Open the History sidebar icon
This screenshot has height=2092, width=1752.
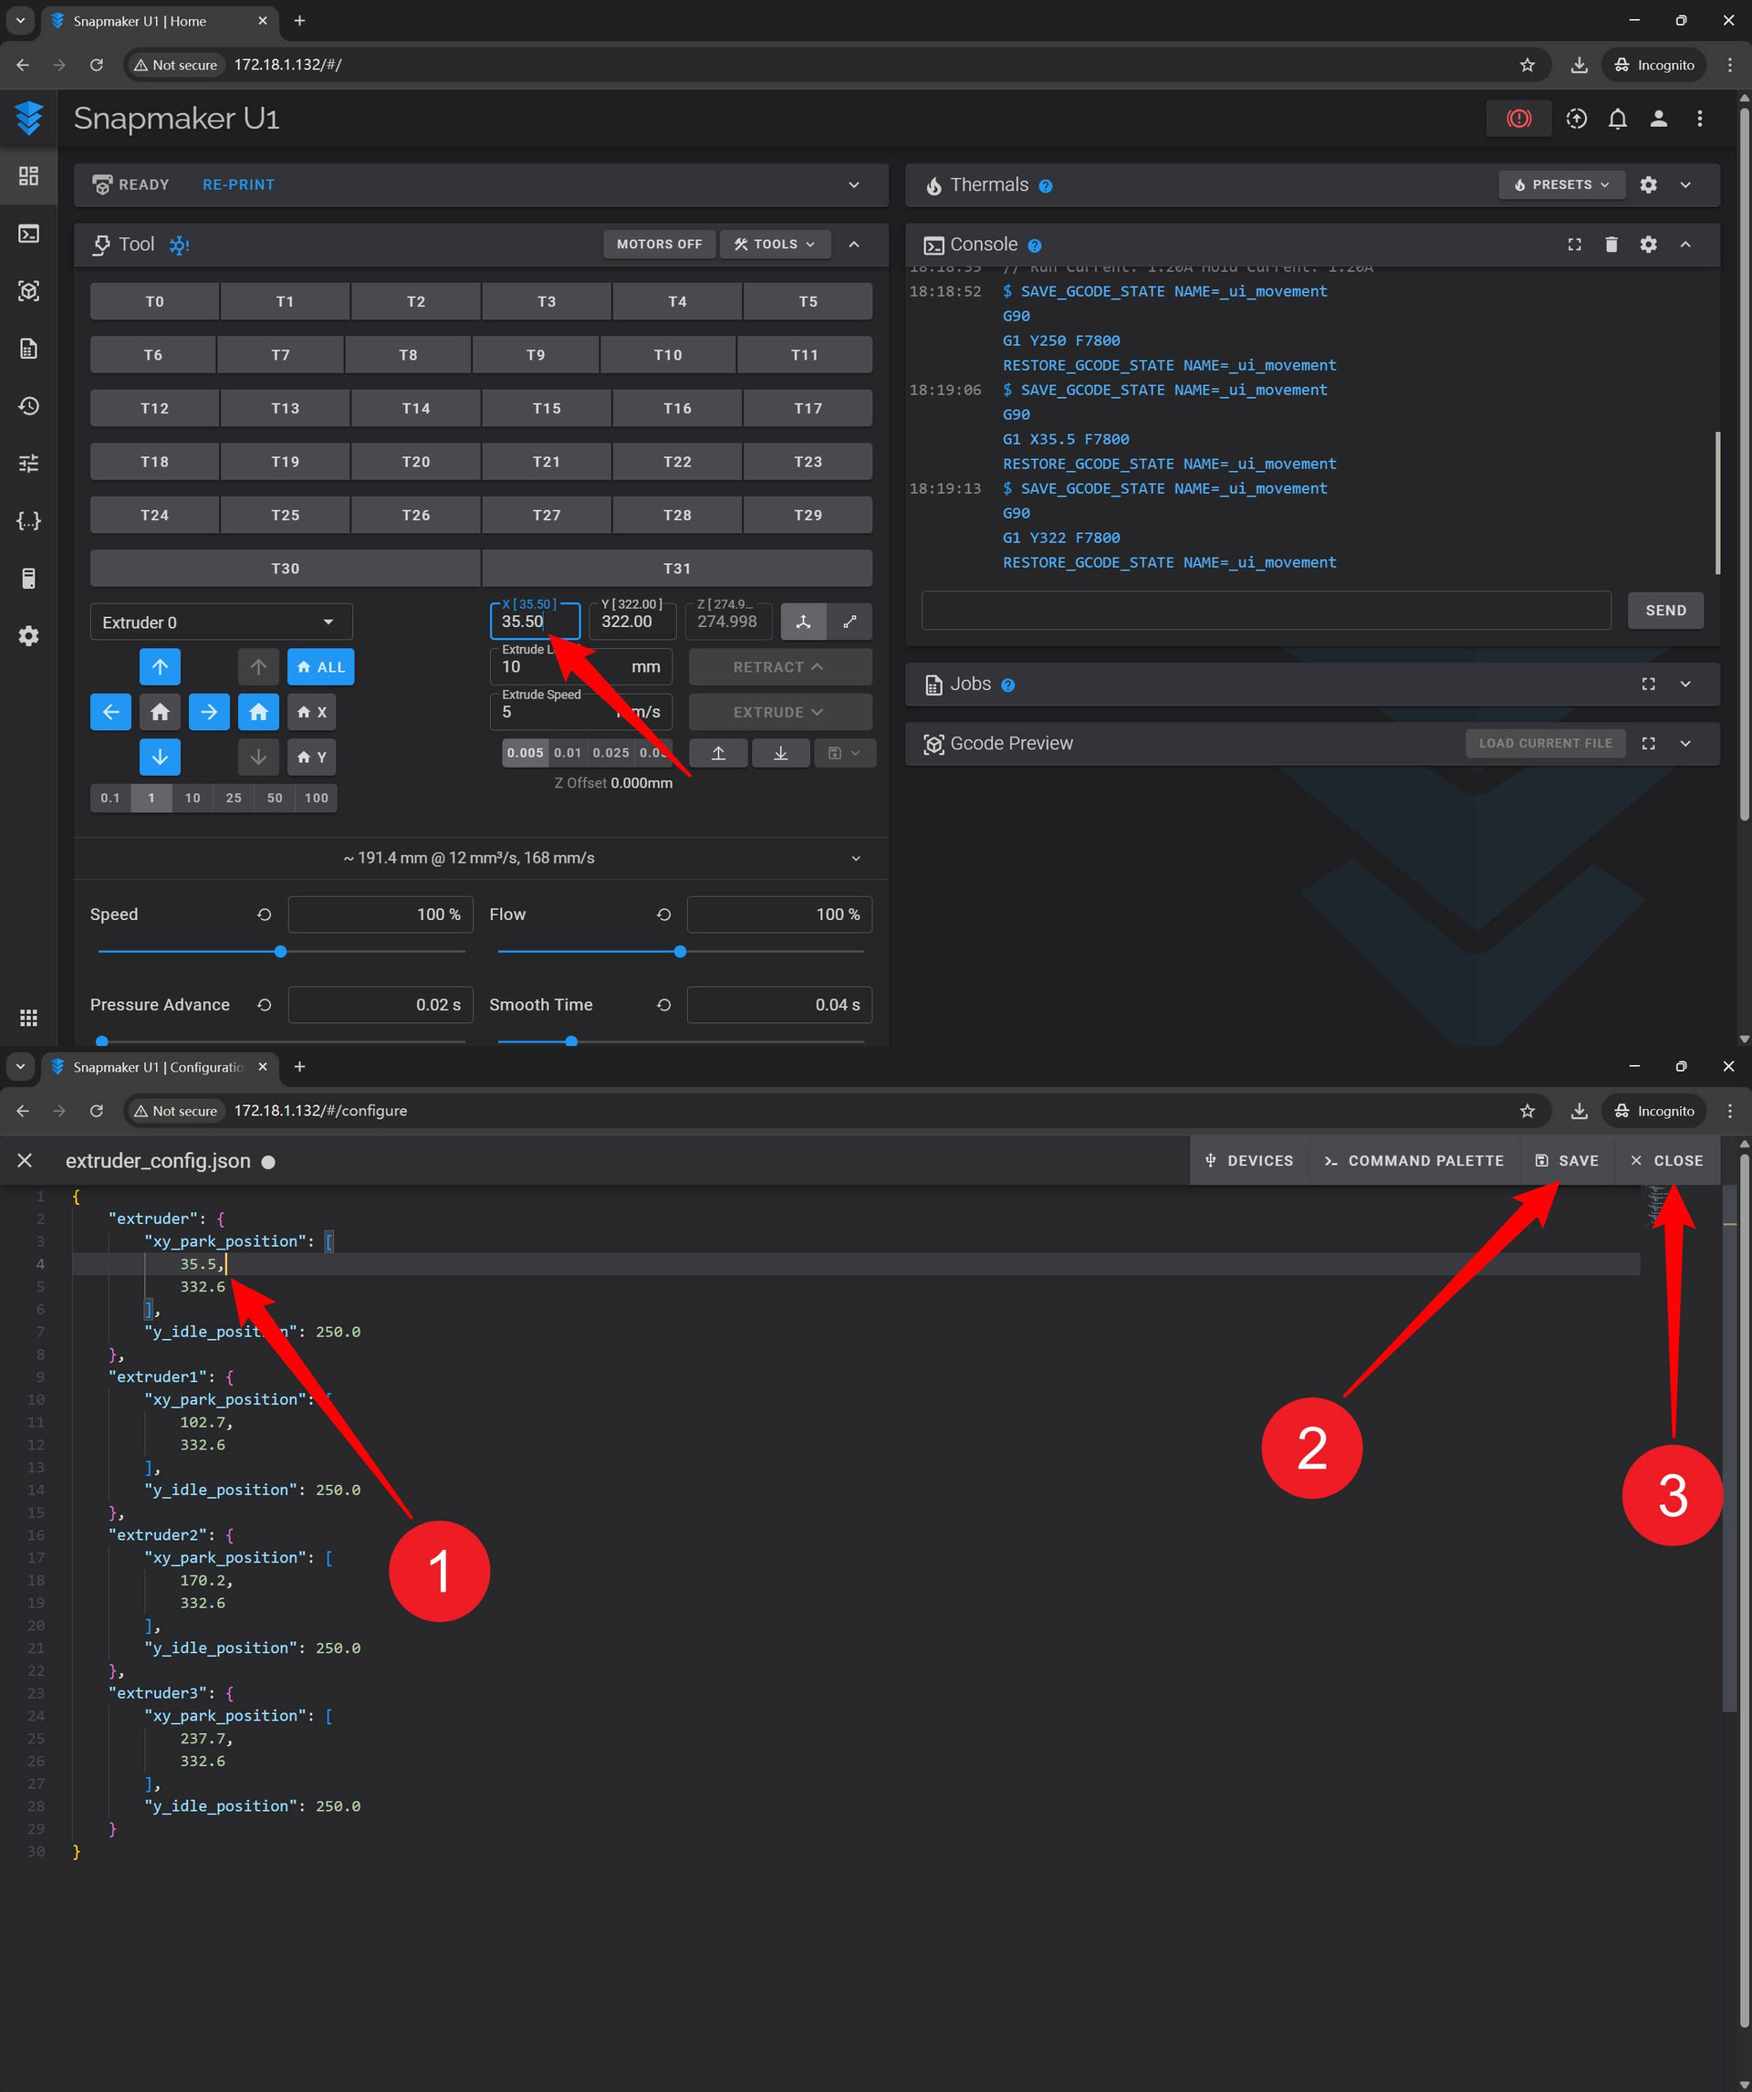click(x=29, y=405)
